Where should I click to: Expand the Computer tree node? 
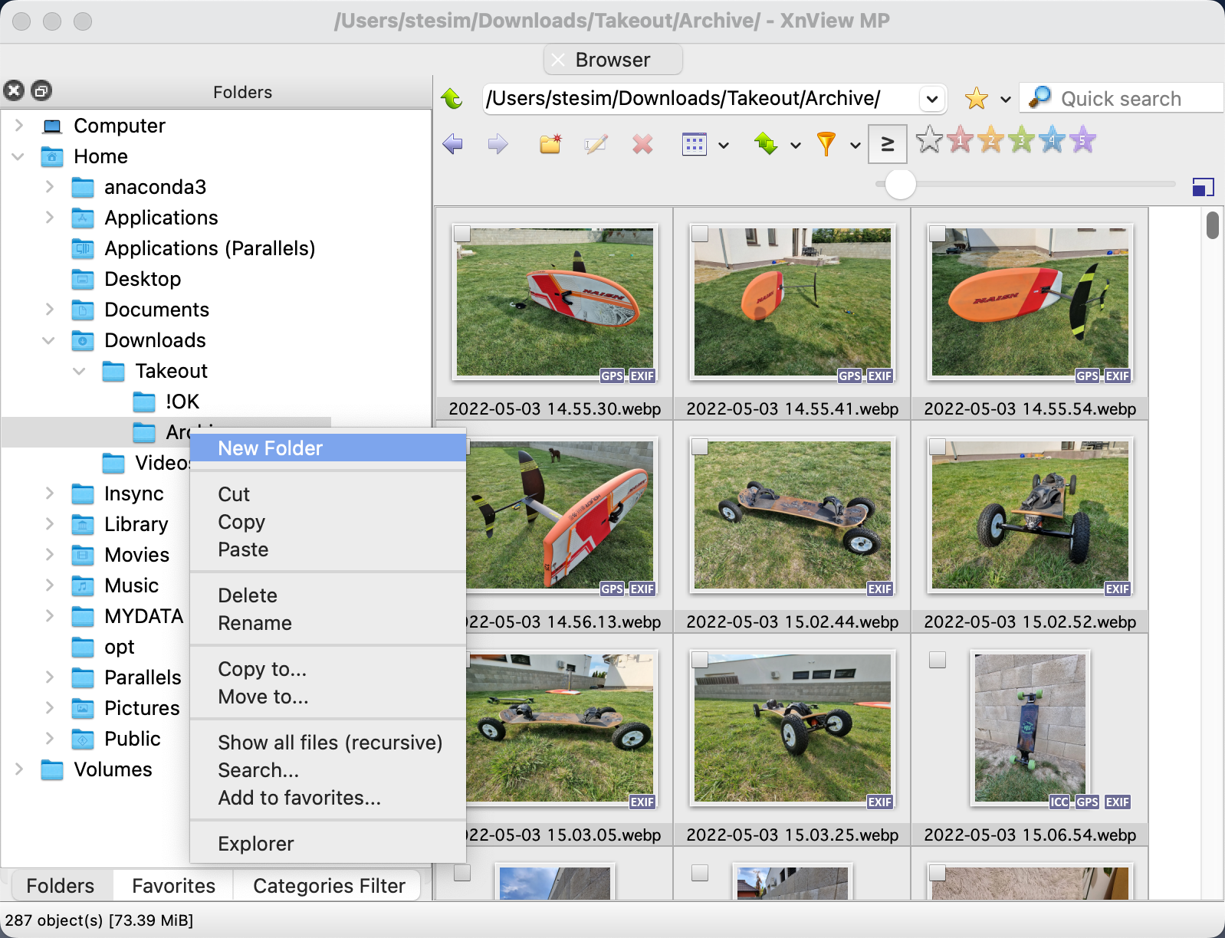coord(19,126)
